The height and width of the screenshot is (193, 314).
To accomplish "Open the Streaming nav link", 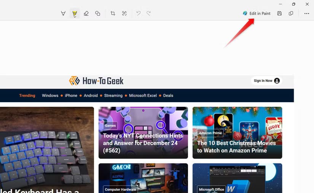I will click(113, 95).
